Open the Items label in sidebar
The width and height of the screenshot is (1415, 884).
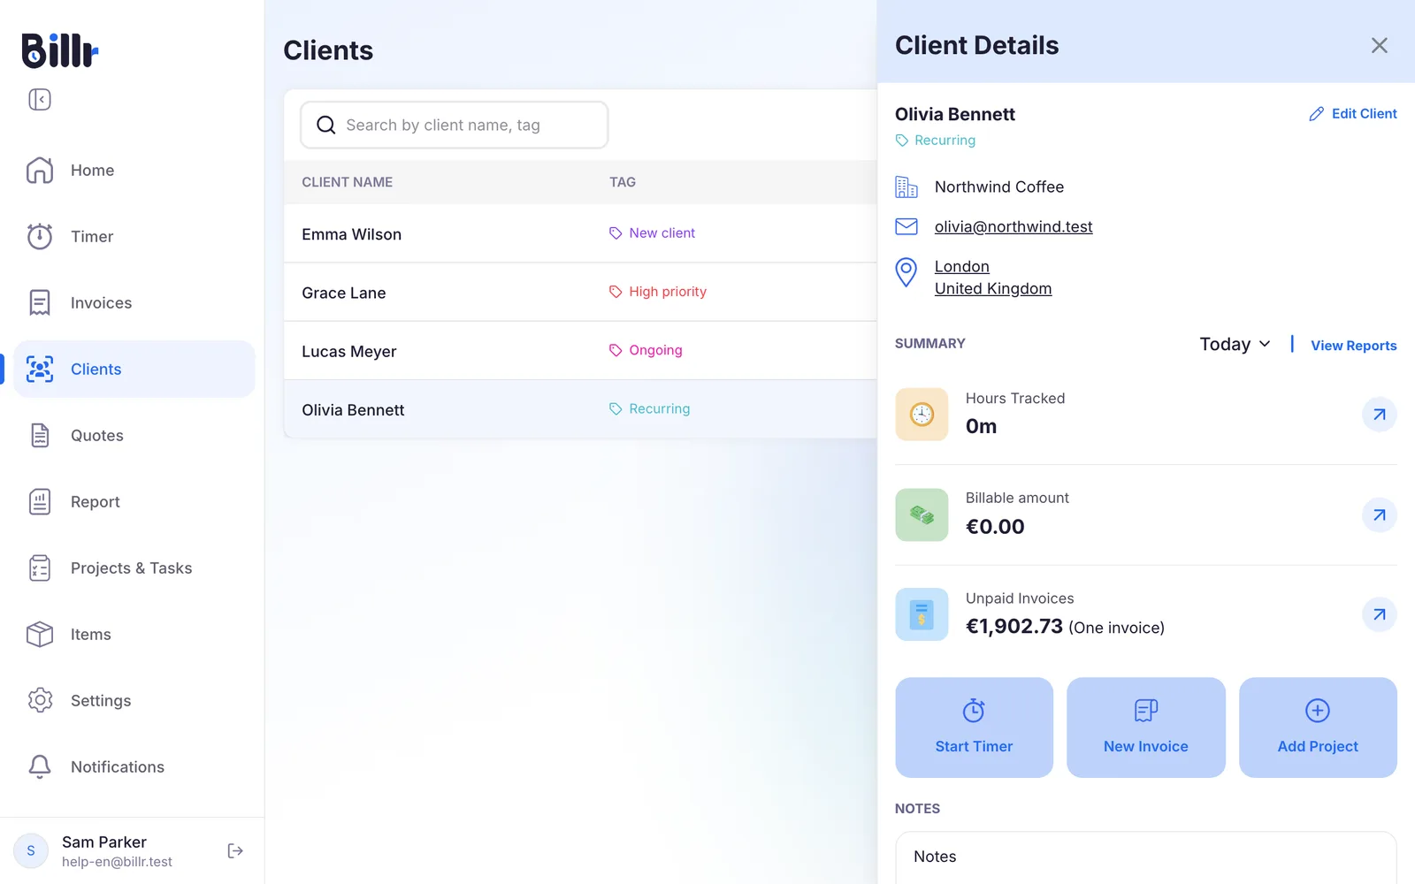pos(91,634)
